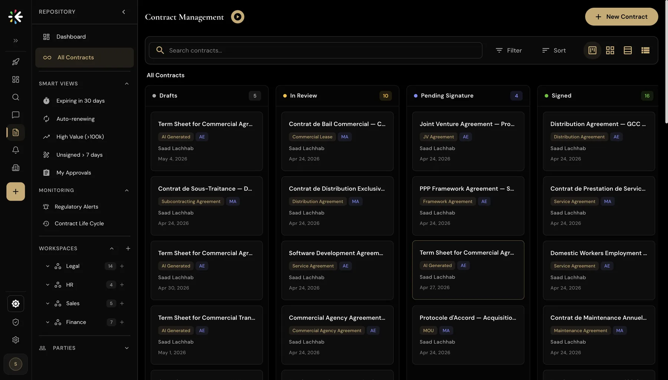Image resolution: width=668 pixels, height=380 pixels.
Task: Open the grid dashboard icon in left rail
Action: [x=16, y=79]
